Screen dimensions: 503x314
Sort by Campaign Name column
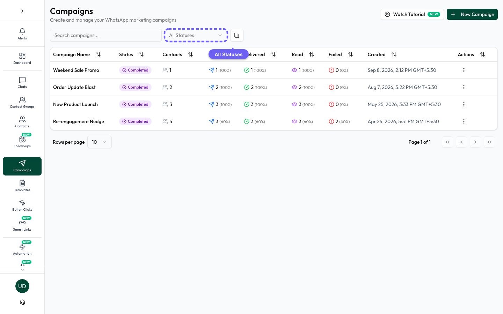(98, 54)
